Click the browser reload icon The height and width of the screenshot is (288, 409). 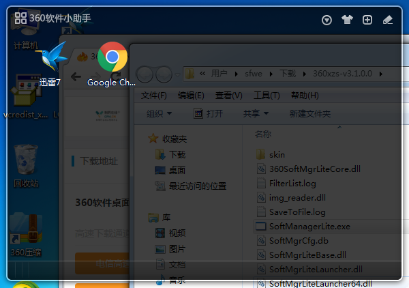point(117,76)
